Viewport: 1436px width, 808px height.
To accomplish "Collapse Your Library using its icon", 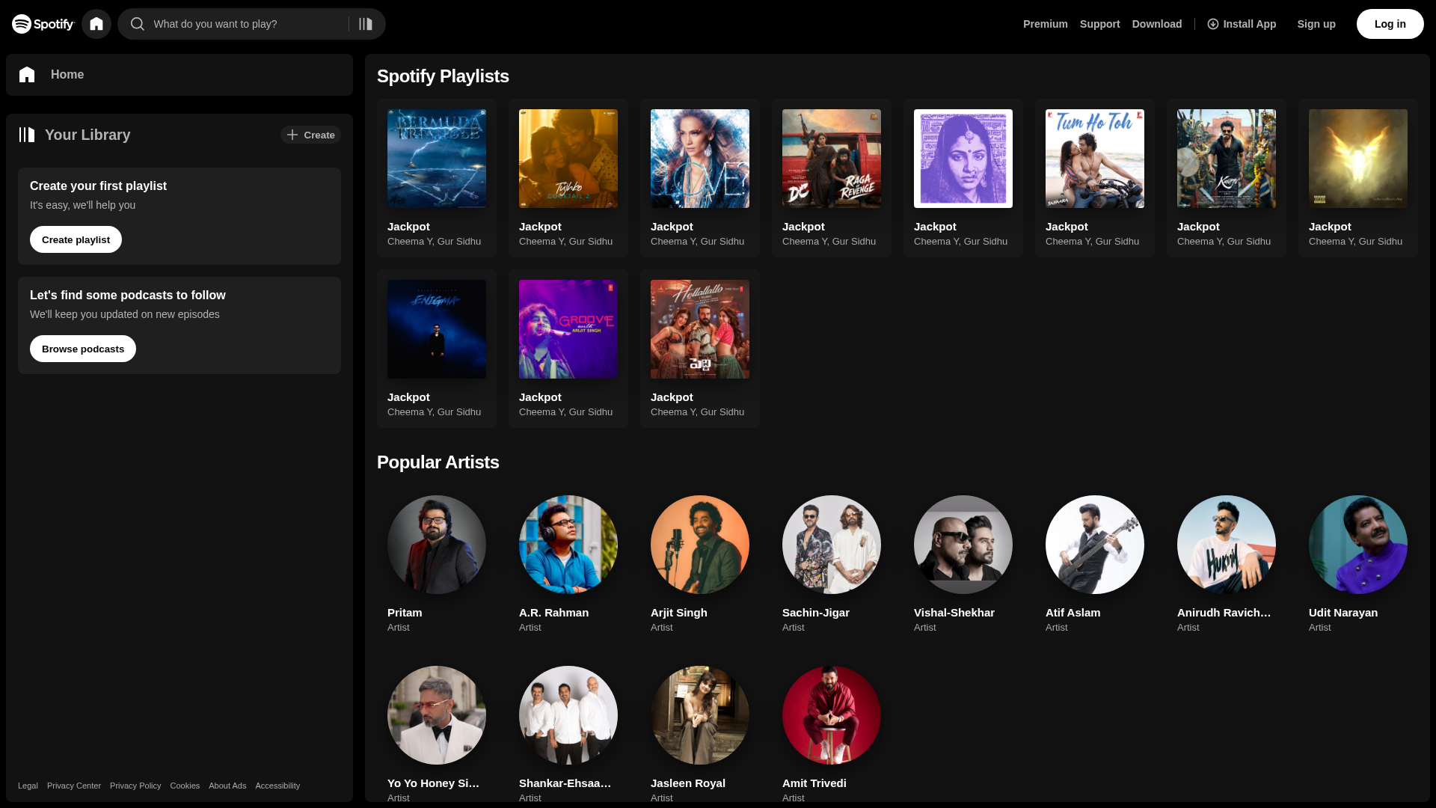I will pos(27,135).
